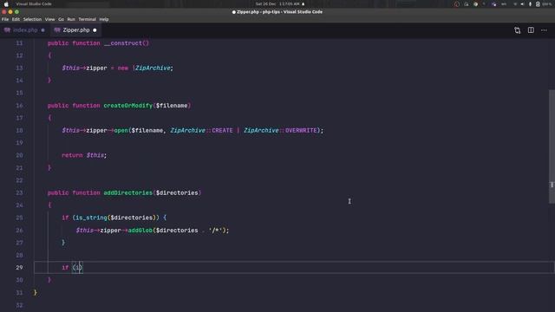This screenshot has width=555, height=312.
Task: Place cursor in the if statement on line 29
Action: tap(72, 268)
